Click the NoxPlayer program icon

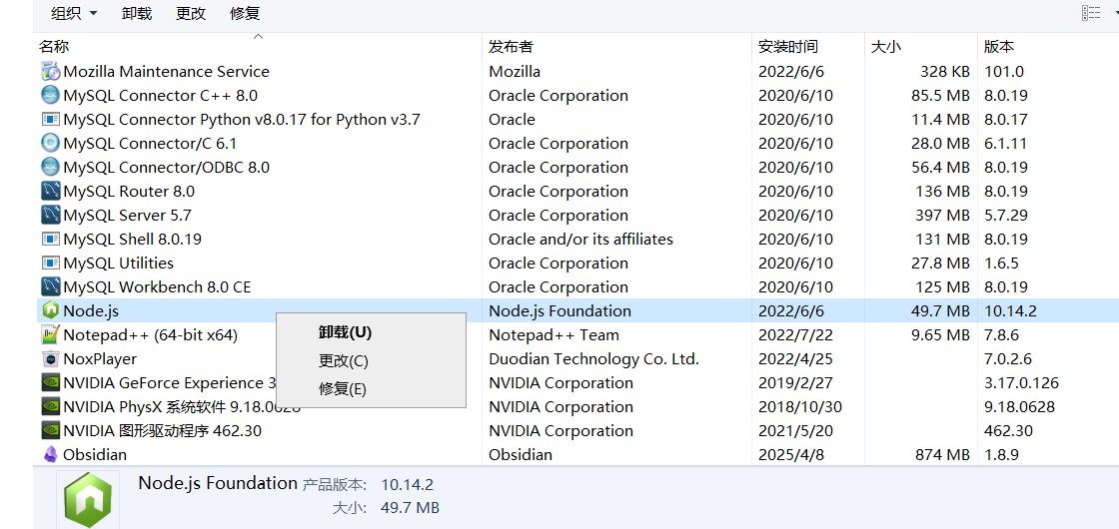point(50,359)
